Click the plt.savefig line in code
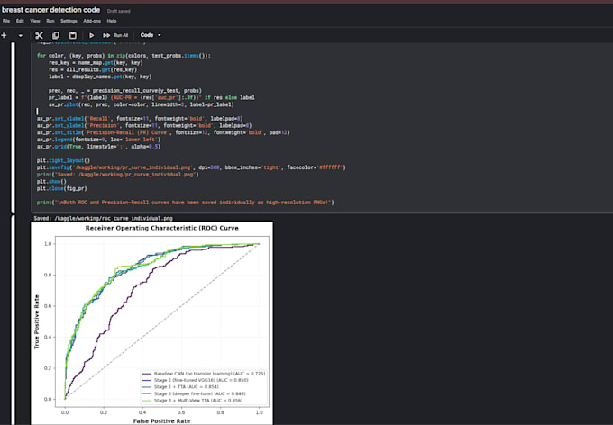This screenshot has height=425, width=613. tap(191, 167)
